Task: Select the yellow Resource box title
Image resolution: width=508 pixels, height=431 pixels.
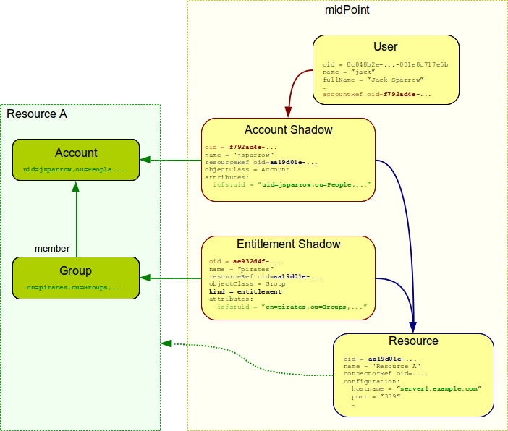Action: (x=412, y=341)
